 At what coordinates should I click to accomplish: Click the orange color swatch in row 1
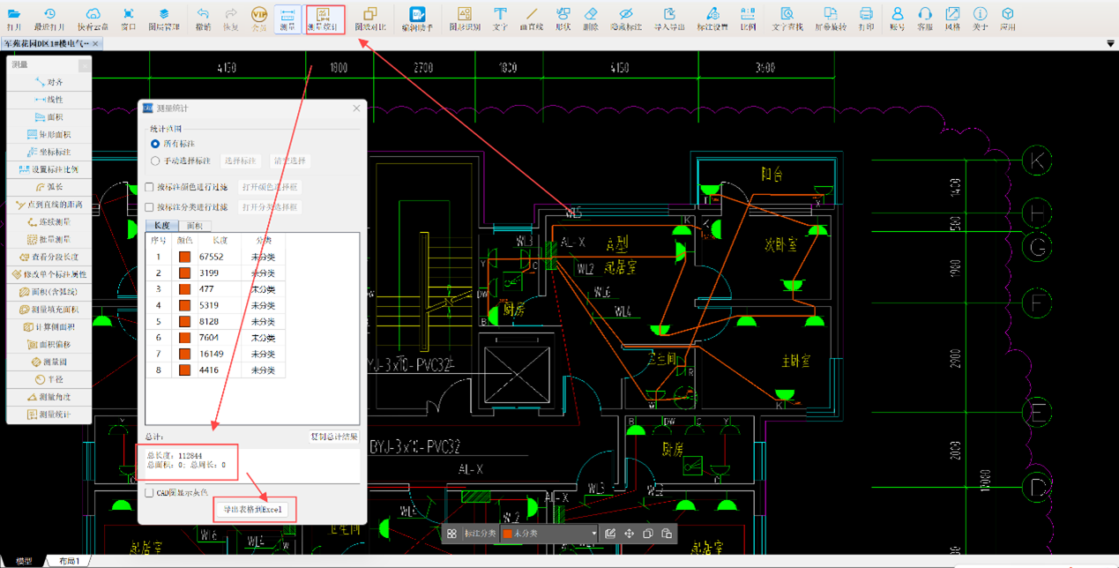coord(185,258)
